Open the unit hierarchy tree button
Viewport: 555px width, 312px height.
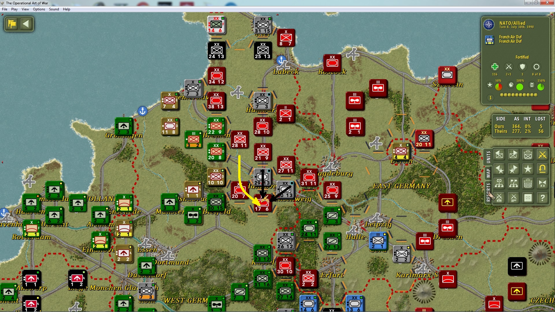pyautogui.click(x=499, y=183)
